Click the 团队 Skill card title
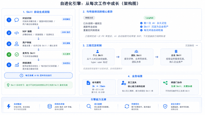This screenshot has width=205, height=115. pos(136,55)
